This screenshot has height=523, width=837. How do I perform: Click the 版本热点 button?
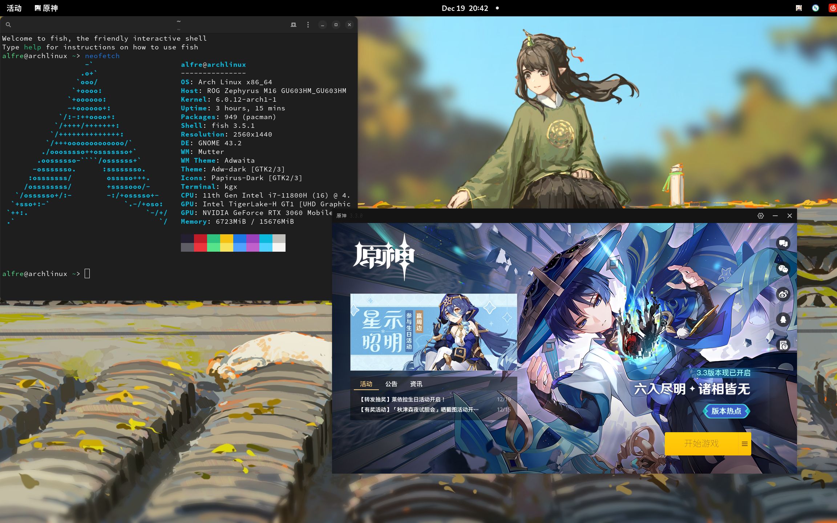pyautogui.click(x=726, y=411)
